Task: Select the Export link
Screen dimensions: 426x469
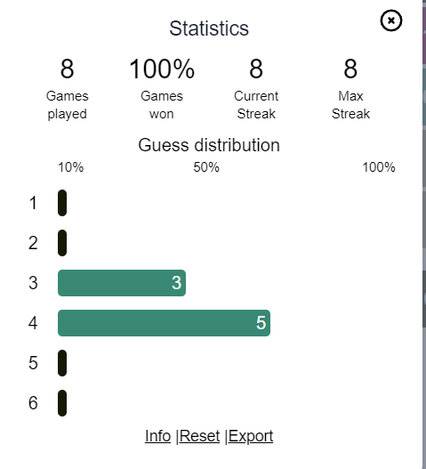Action: (251, 436)
